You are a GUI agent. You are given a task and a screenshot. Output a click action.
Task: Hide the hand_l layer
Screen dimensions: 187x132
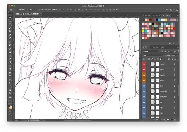[144, 64]
